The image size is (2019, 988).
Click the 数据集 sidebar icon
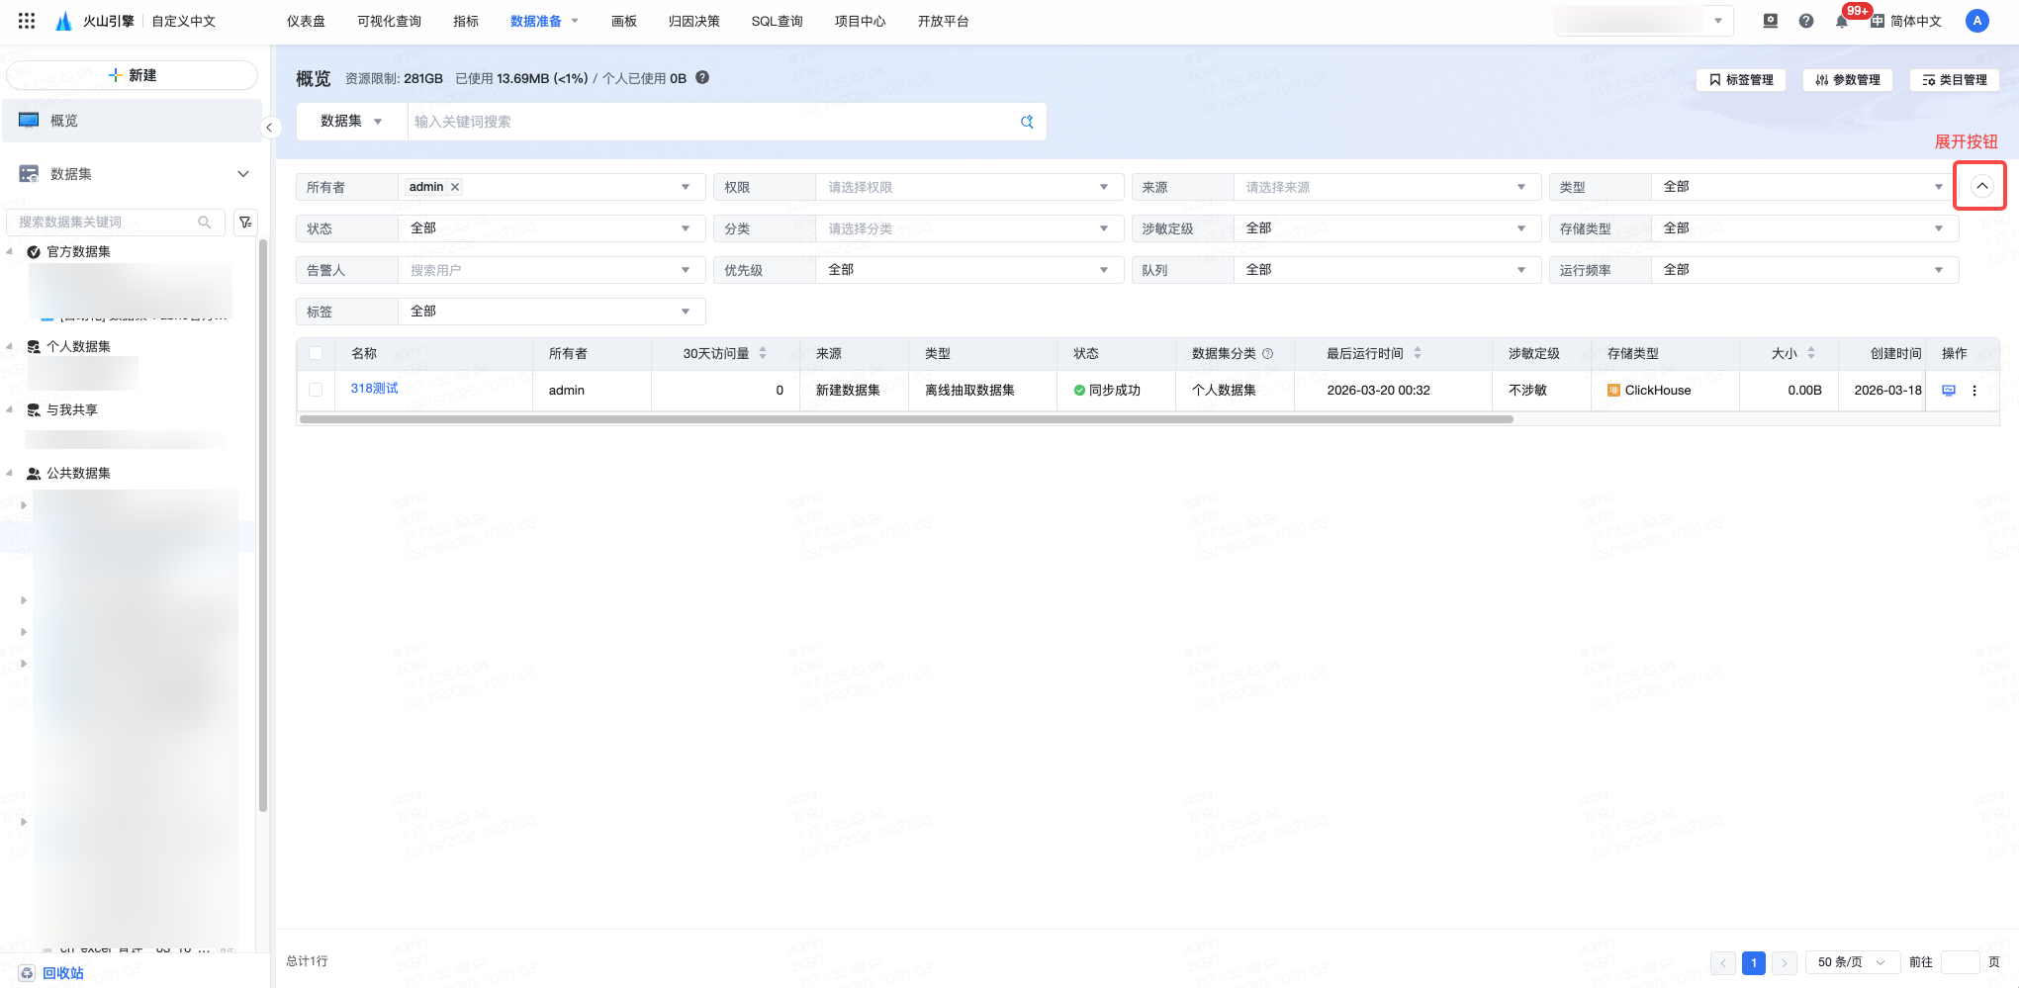point(29,174)
